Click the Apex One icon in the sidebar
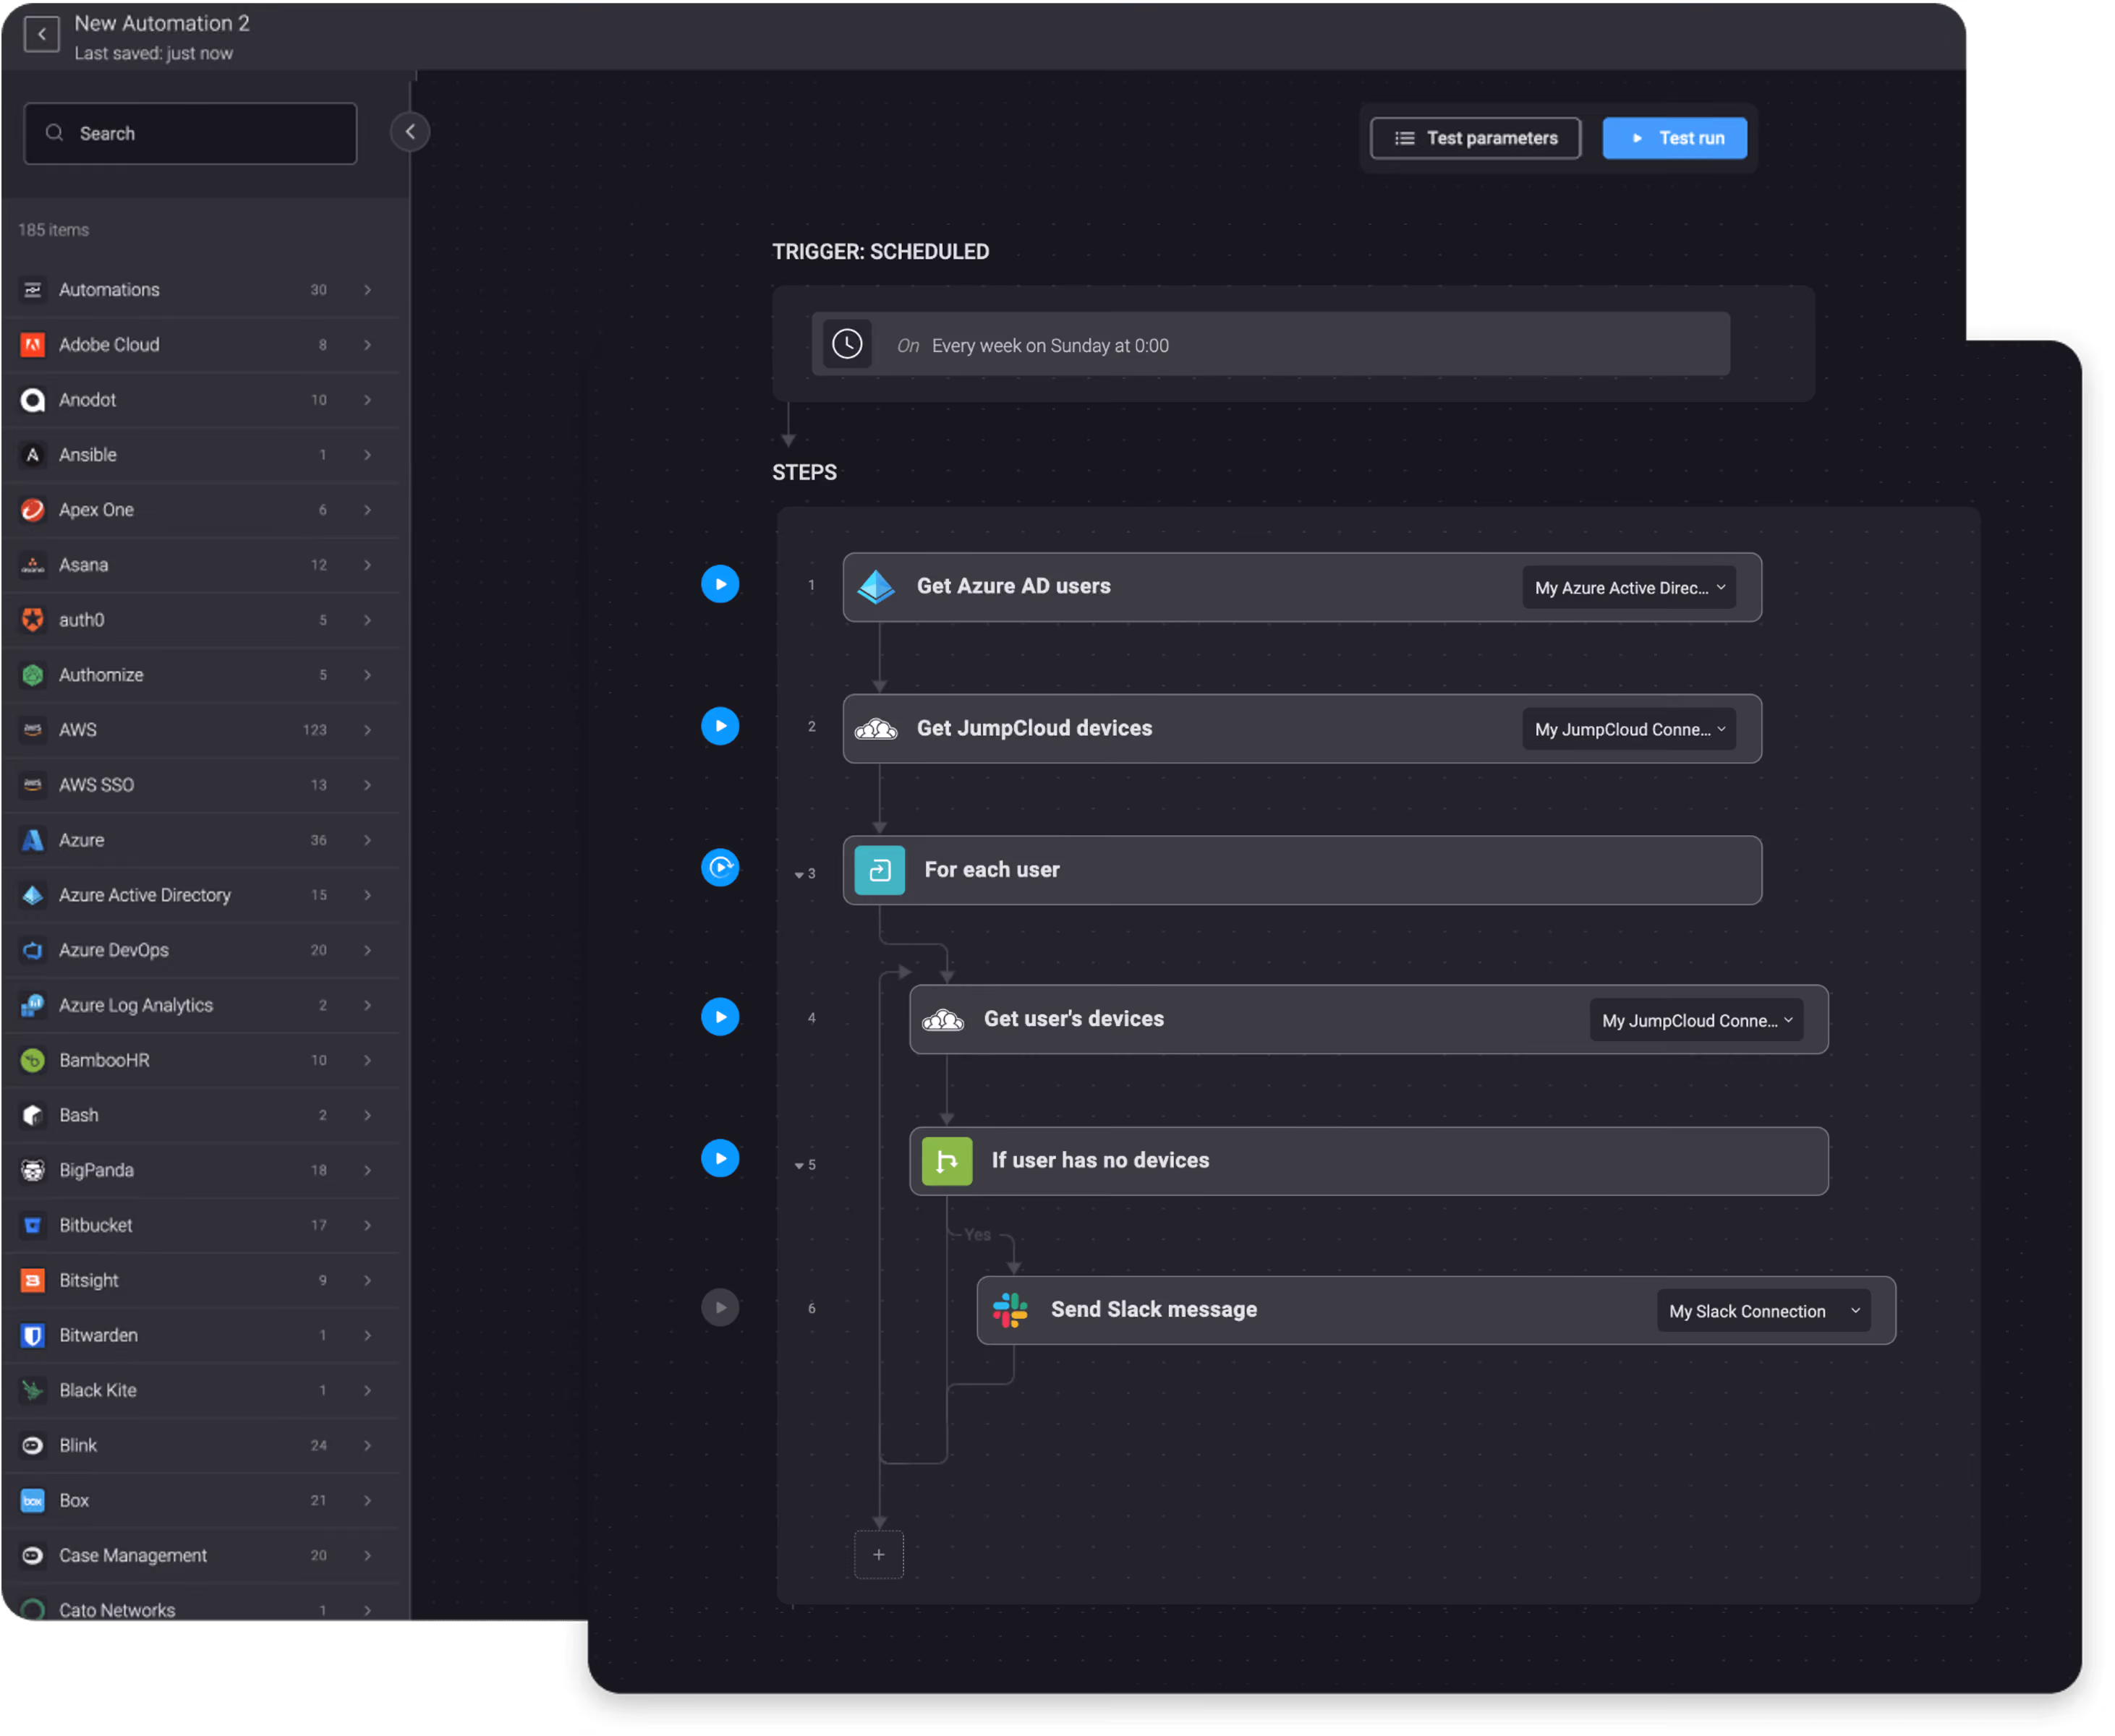The height and width of the screenshot is (1736, 2115). click(x=33, y=510)
